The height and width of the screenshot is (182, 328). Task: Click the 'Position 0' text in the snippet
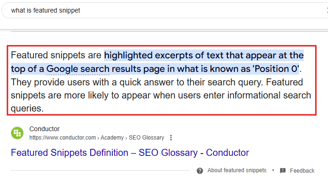coord(276,69)
